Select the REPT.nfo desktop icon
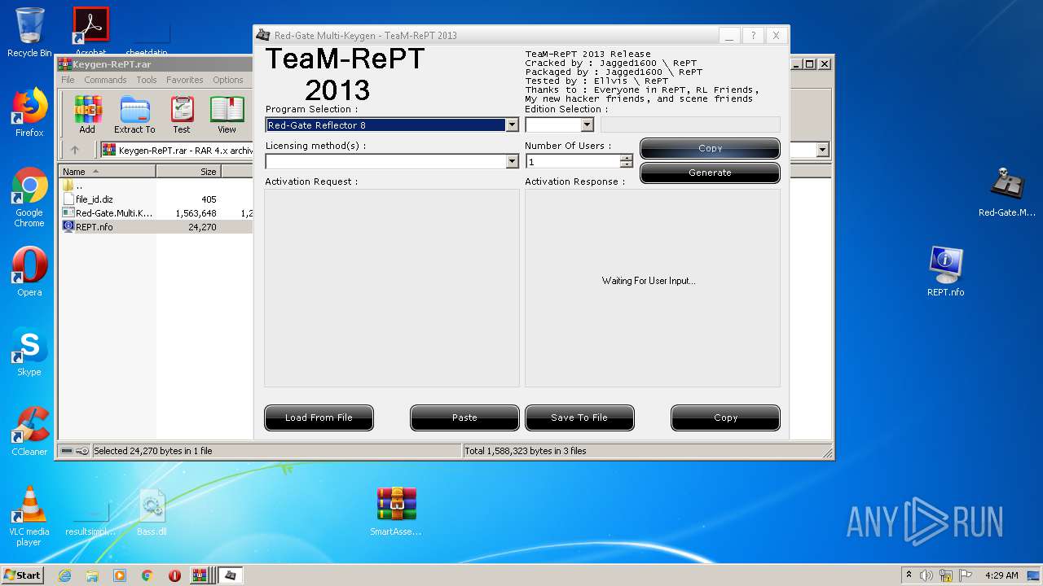 point(945,272)
